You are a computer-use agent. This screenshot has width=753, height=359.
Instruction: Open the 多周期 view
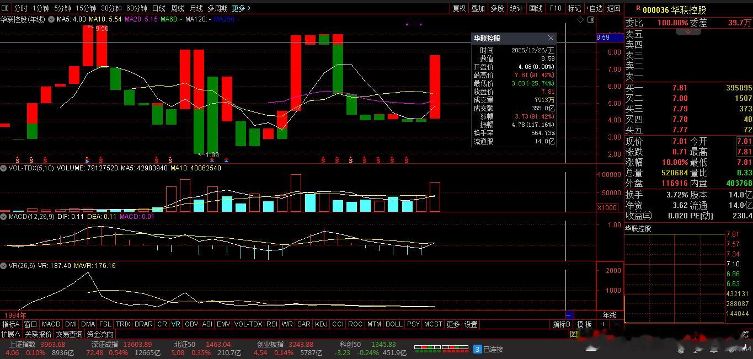coord(217,8)
